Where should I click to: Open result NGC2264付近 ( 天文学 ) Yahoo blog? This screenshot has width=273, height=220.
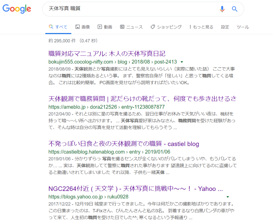click(136, 188)
